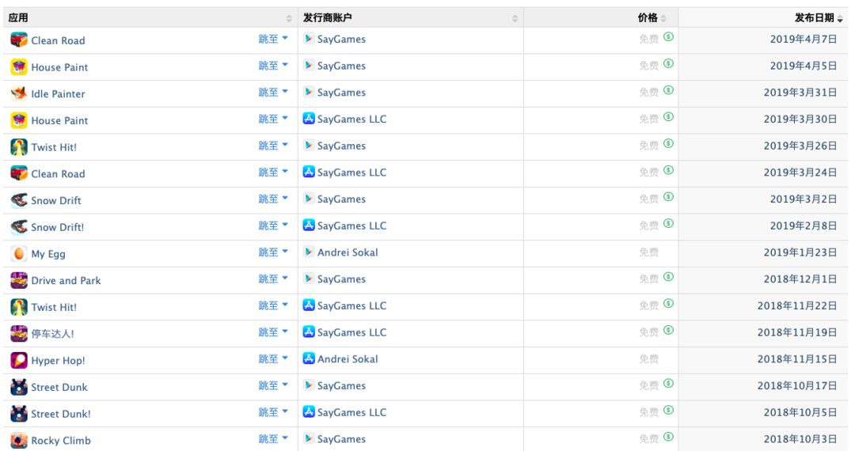The width and height of the screenshot is (855, 451).
Task: Expand 跳至 menu for Hyper Hop!
Action: pos(273,359)
